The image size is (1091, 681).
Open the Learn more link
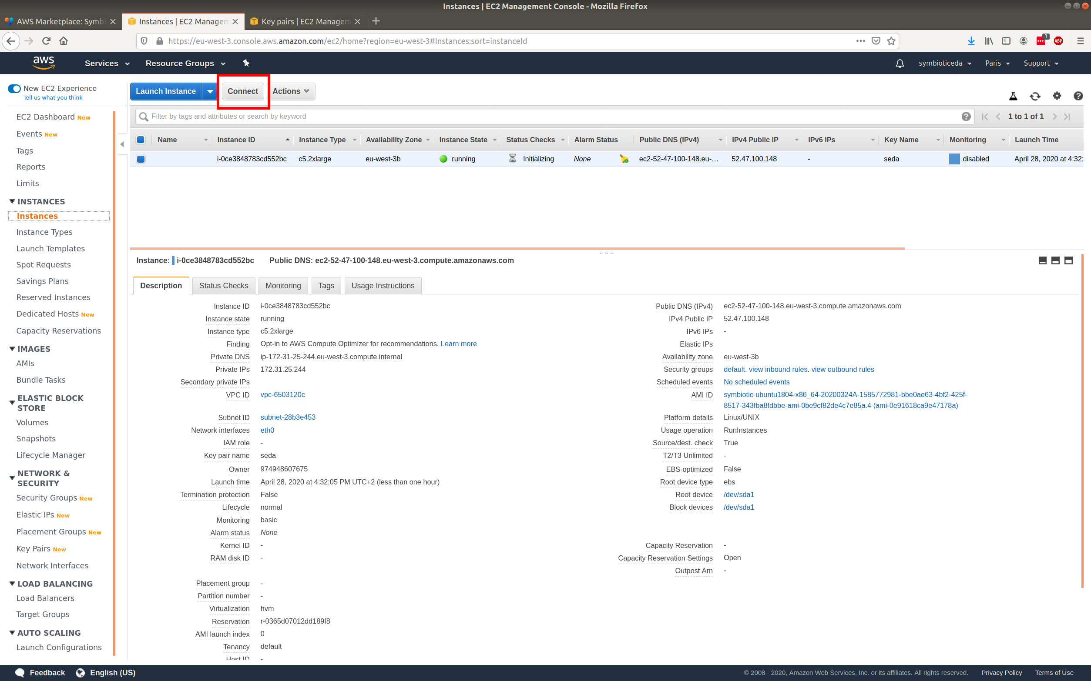[x=458, y=344]
